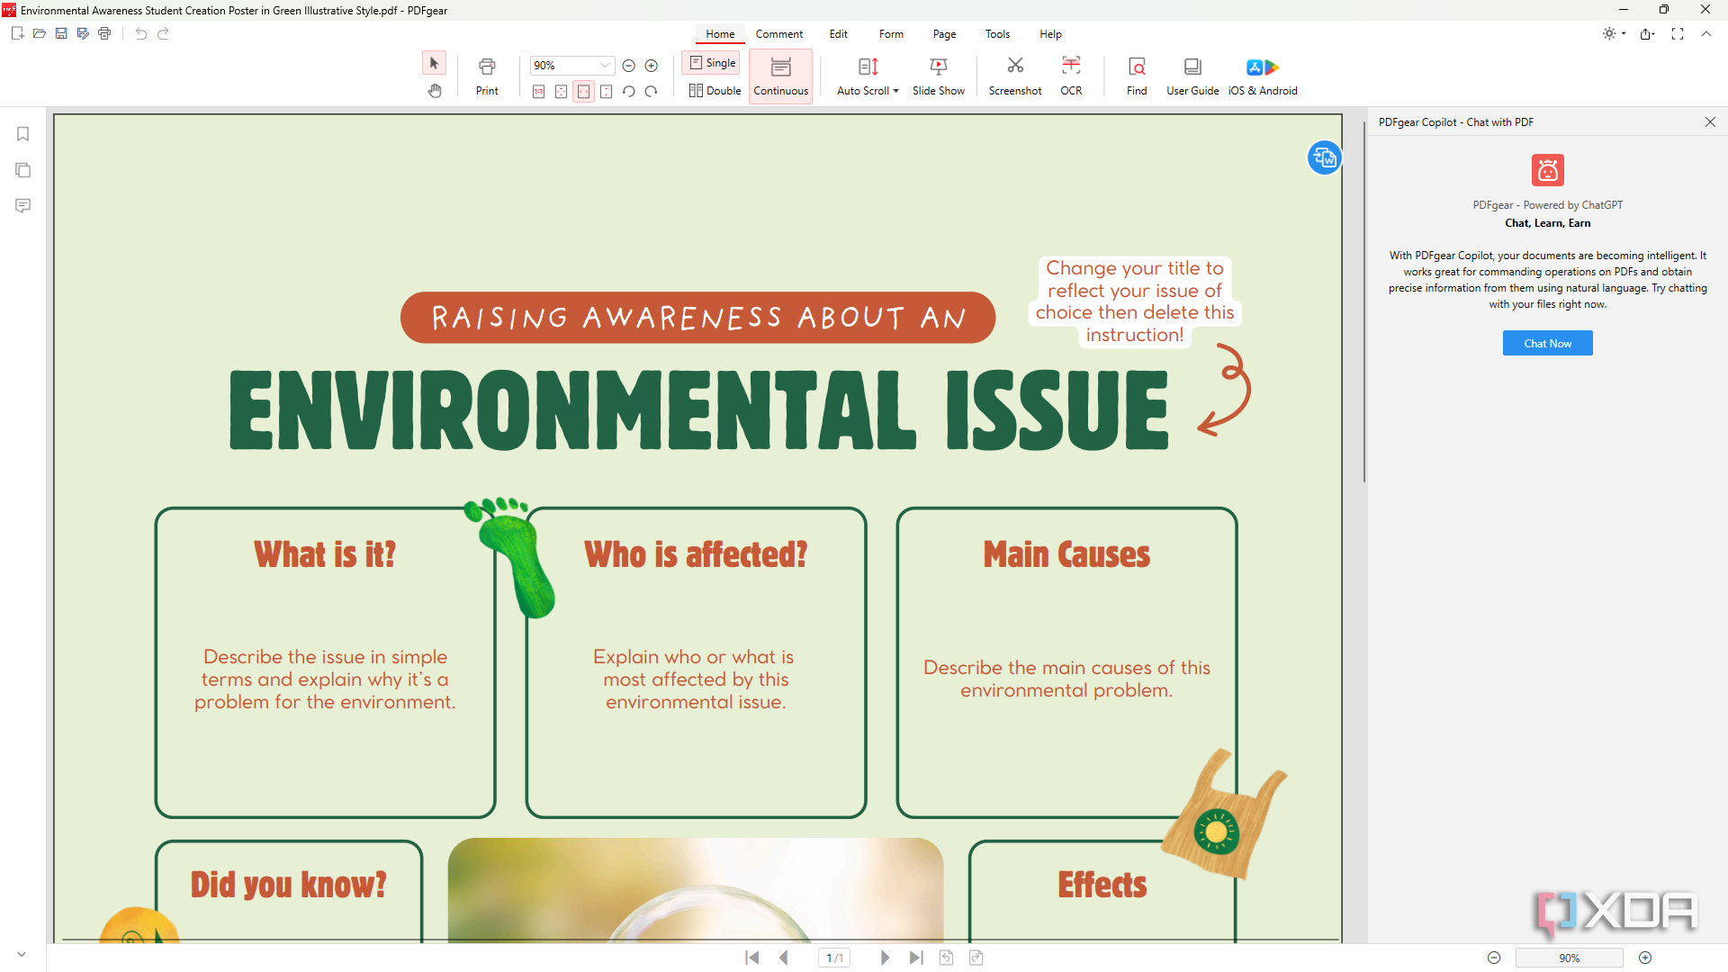Select the hand pan tool
This screenshot has height=972, width=1728.
[x=435, y=91]
